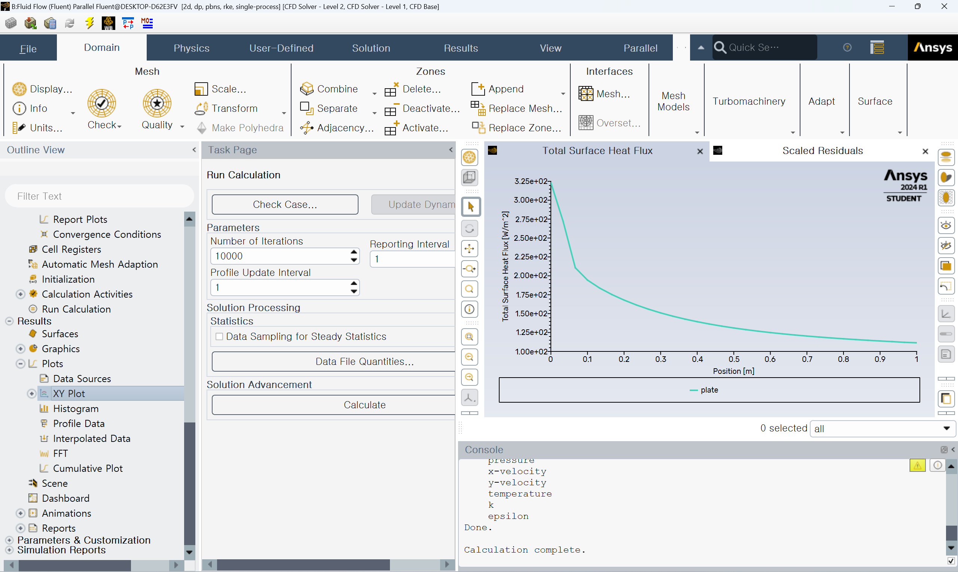This screenshot has width=958, height=572.
Task: Toggle the console bottom-right checkbox
Action: (951, 561)
